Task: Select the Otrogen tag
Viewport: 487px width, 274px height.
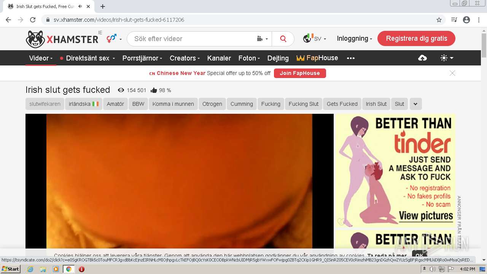Action: point(212,104)
